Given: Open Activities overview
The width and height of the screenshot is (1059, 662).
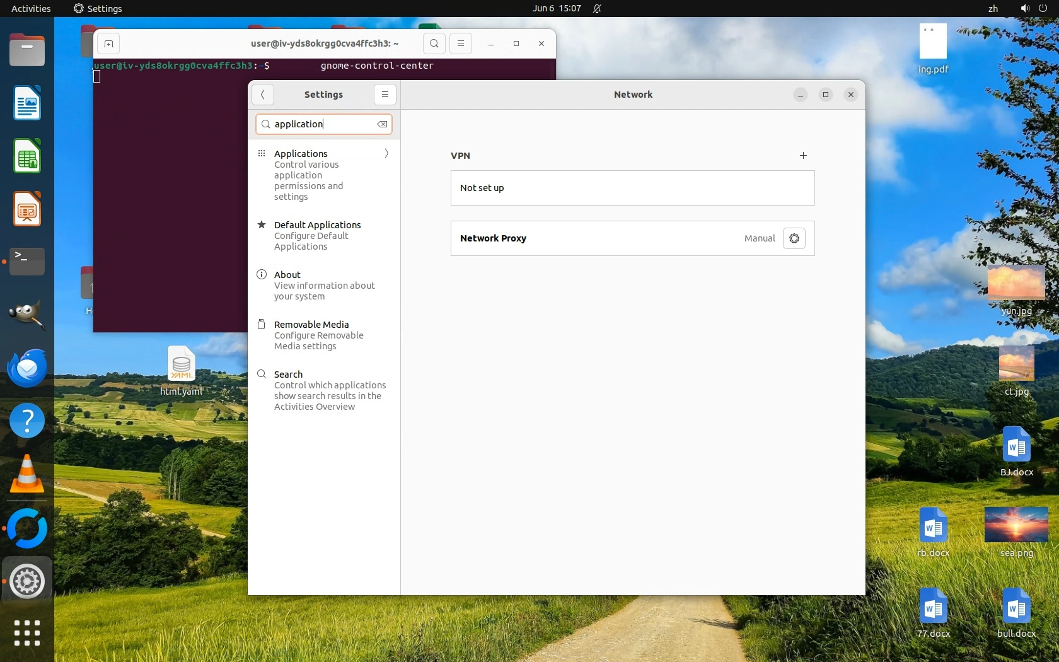Looking at the screenshot, I should tap(31, 9).
